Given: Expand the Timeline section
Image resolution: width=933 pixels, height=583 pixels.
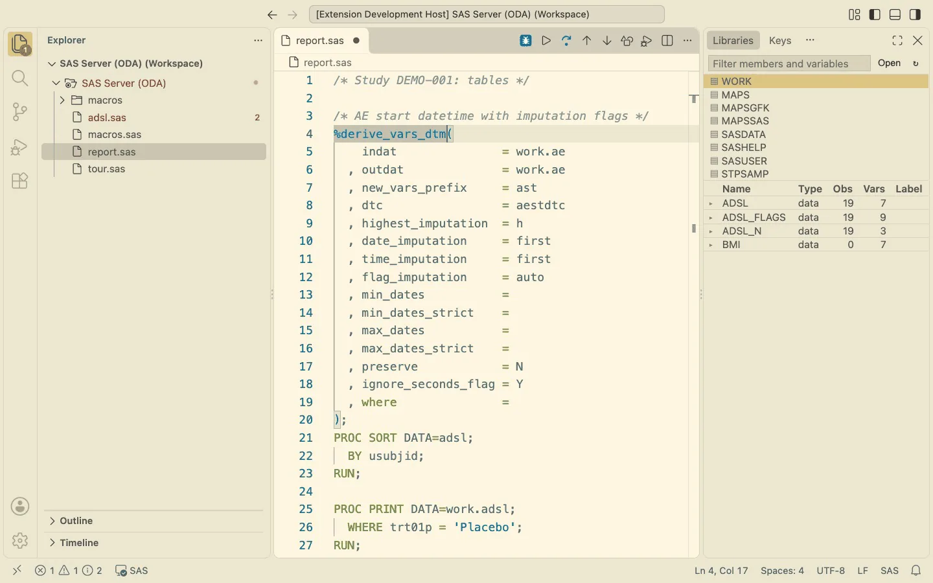Looking at the screenshot, I should tap(52, 543).
